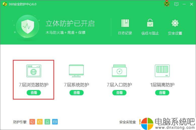
Task: Open the 安全实验室 link
Action: point(127,122)
